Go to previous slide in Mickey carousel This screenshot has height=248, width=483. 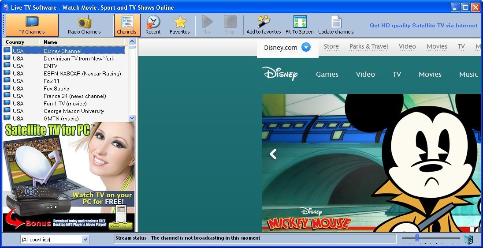point(273,154)
